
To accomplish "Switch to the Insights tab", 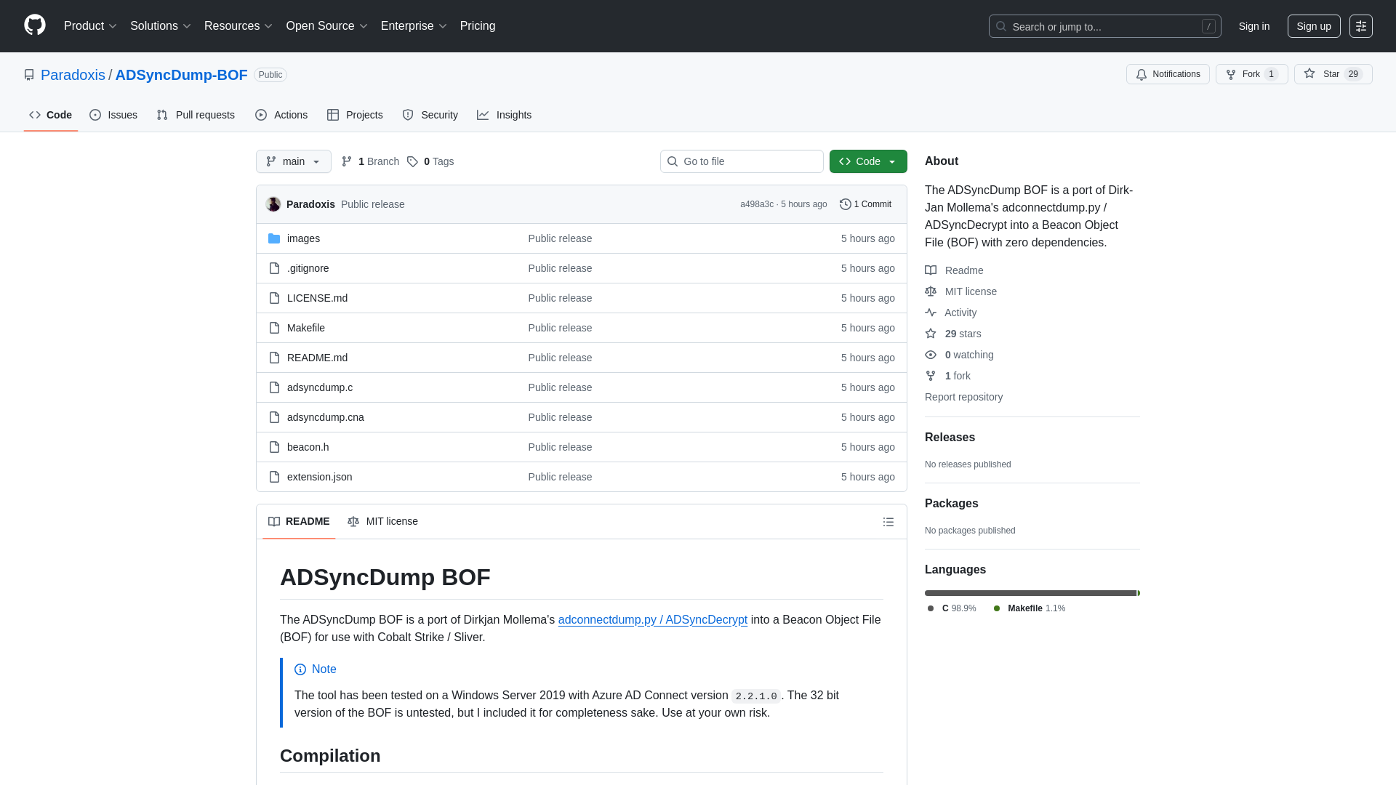I will 505,115.
